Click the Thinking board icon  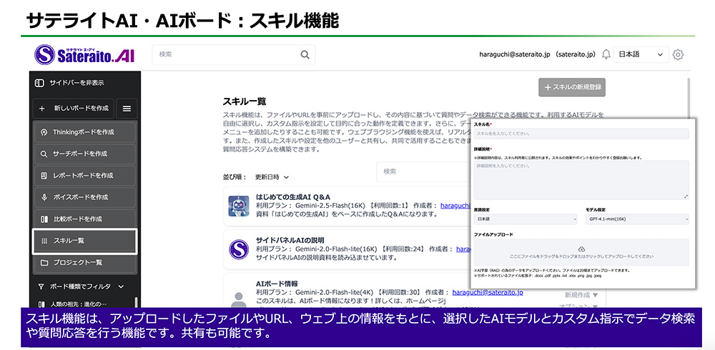[x=44, y=132]
